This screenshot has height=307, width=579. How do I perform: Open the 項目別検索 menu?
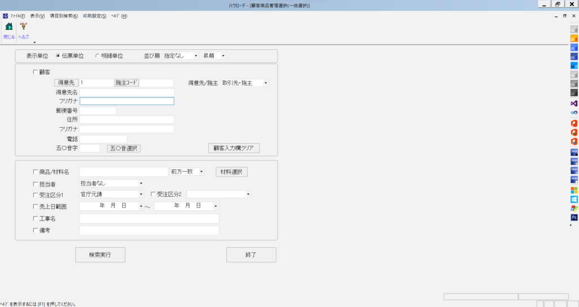coord(64,16)
